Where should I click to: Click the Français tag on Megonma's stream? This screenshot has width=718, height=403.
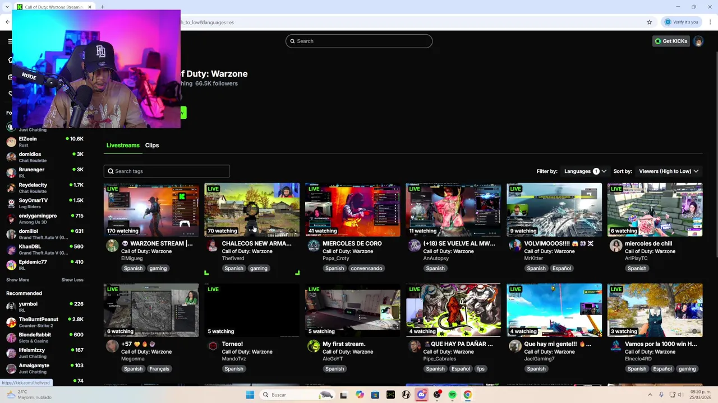159,369
